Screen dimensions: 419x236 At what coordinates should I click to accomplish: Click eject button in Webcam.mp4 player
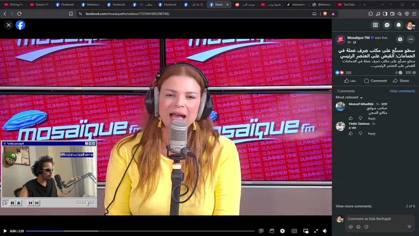(19, 203)
